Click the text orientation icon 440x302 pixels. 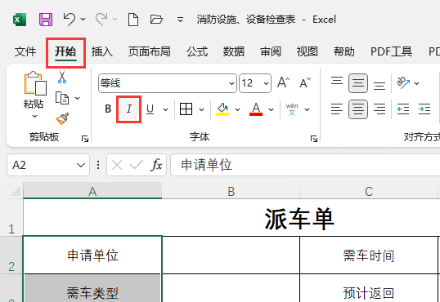403,83
